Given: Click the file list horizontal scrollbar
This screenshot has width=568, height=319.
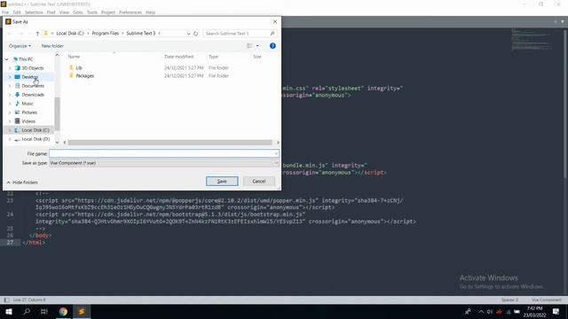Looking at the screenshot, I should tap(170, 143).
